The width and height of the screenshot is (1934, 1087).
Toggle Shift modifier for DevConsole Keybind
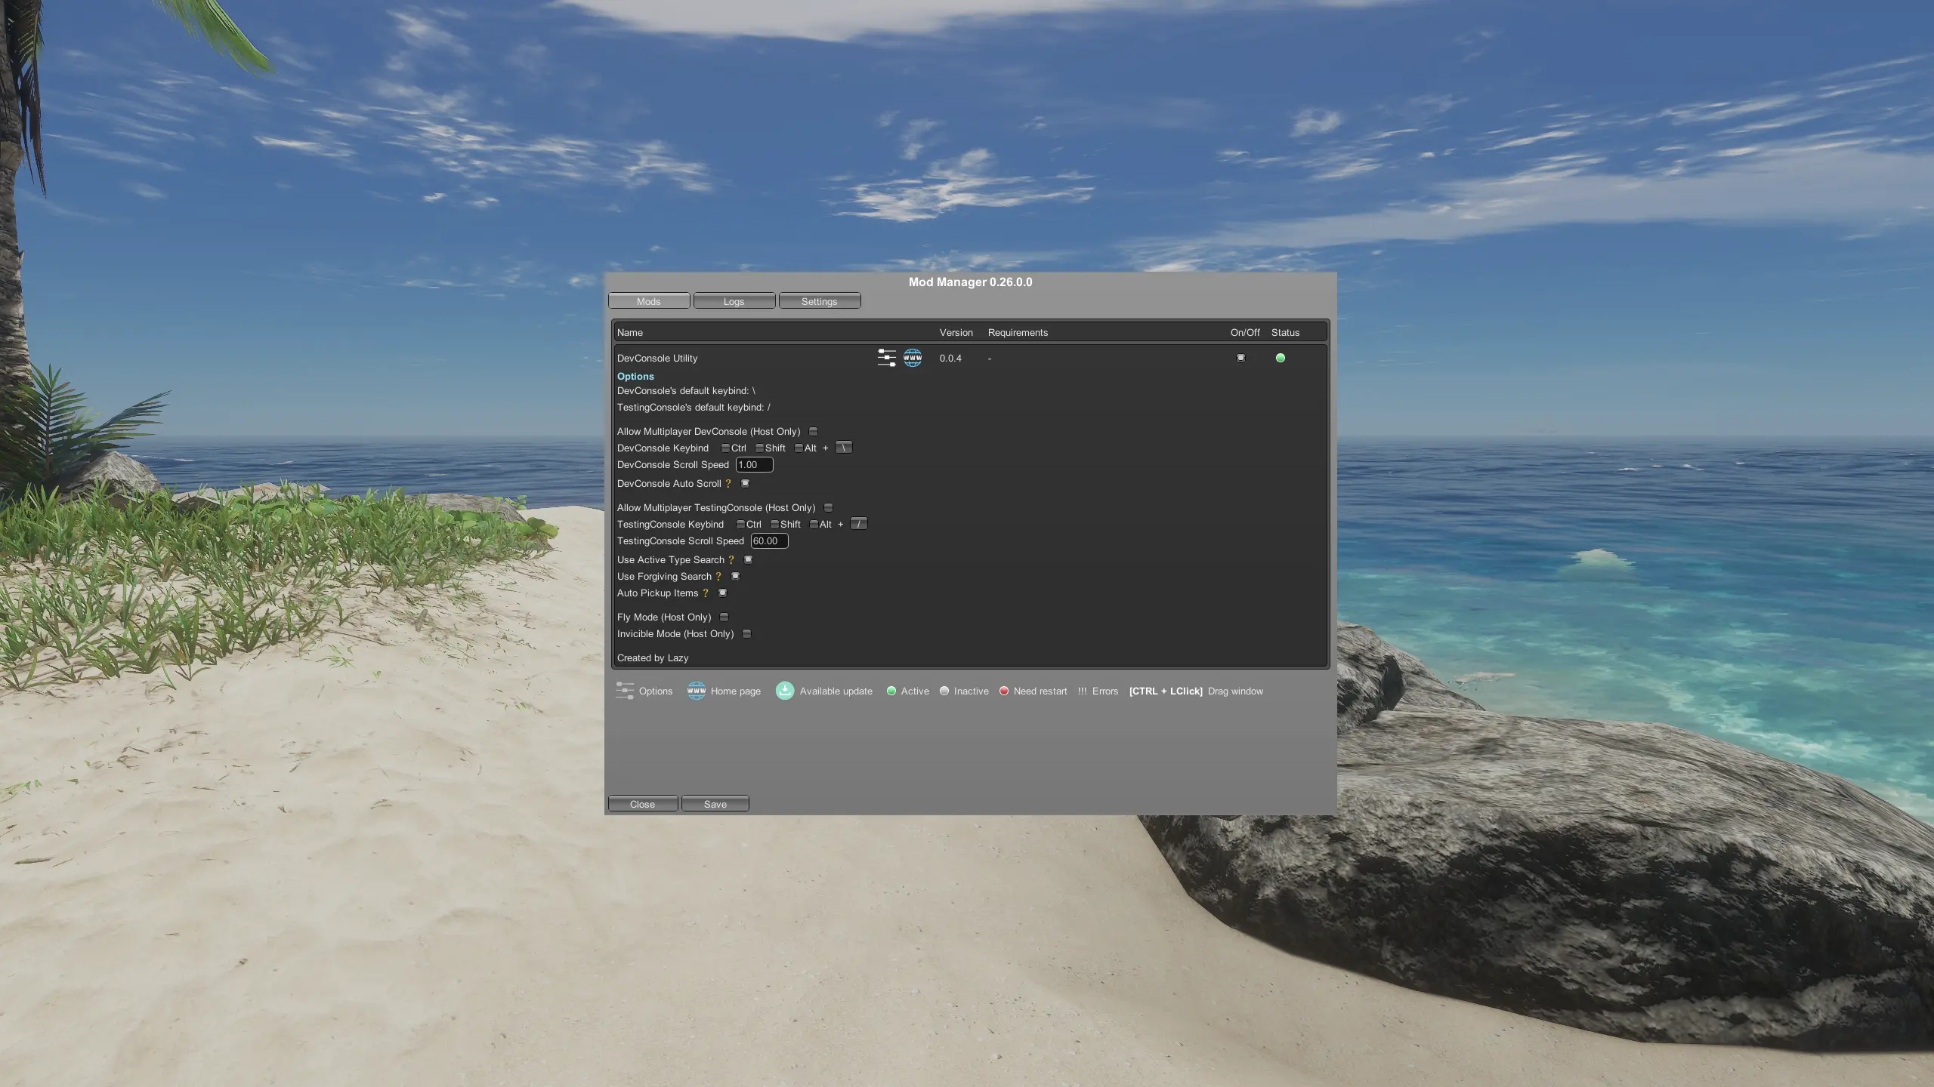tap(759, 448)
